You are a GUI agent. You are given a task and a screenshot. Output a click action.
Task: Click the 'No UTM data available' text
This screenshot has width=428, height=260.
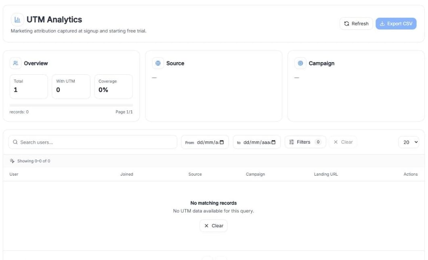pos(214,211)
